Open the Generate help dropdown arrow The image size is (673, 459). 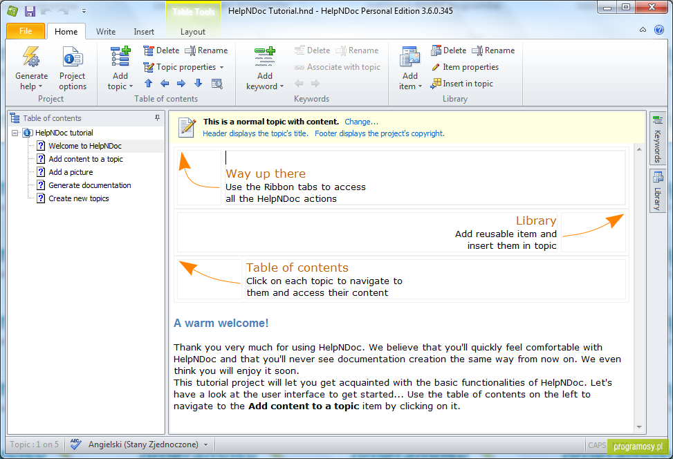(x=40, y=86)
